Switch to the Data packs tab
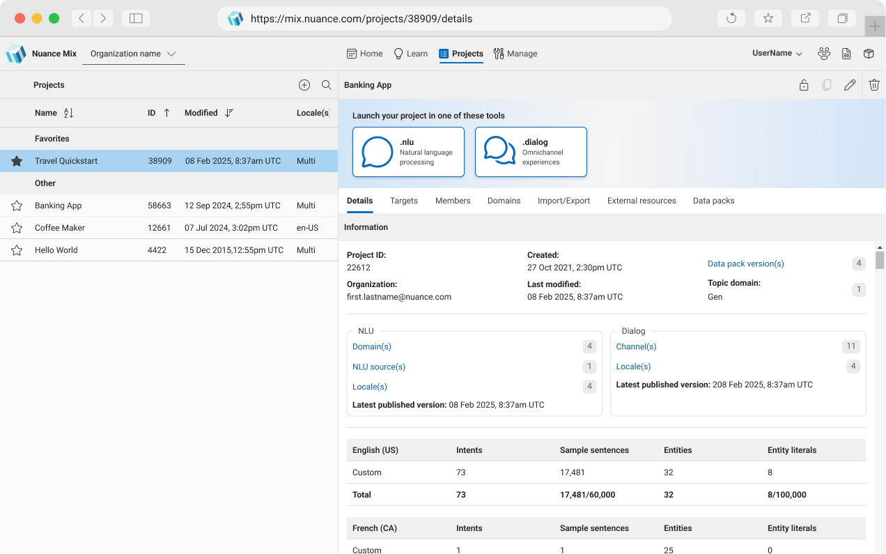Screen dimensions: 886x554 (714, 201)
